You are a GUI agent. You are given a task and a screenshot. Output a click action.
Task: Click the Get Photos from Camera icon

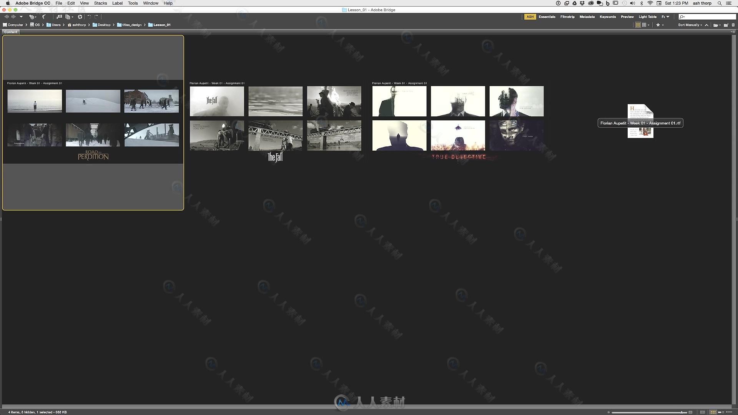click(59, 17)
